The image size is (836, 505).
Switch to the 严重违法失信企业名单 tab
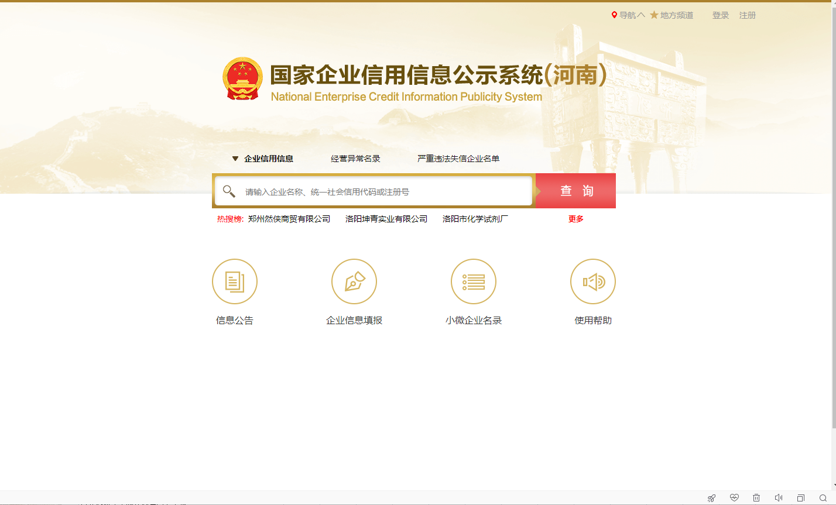458,158
